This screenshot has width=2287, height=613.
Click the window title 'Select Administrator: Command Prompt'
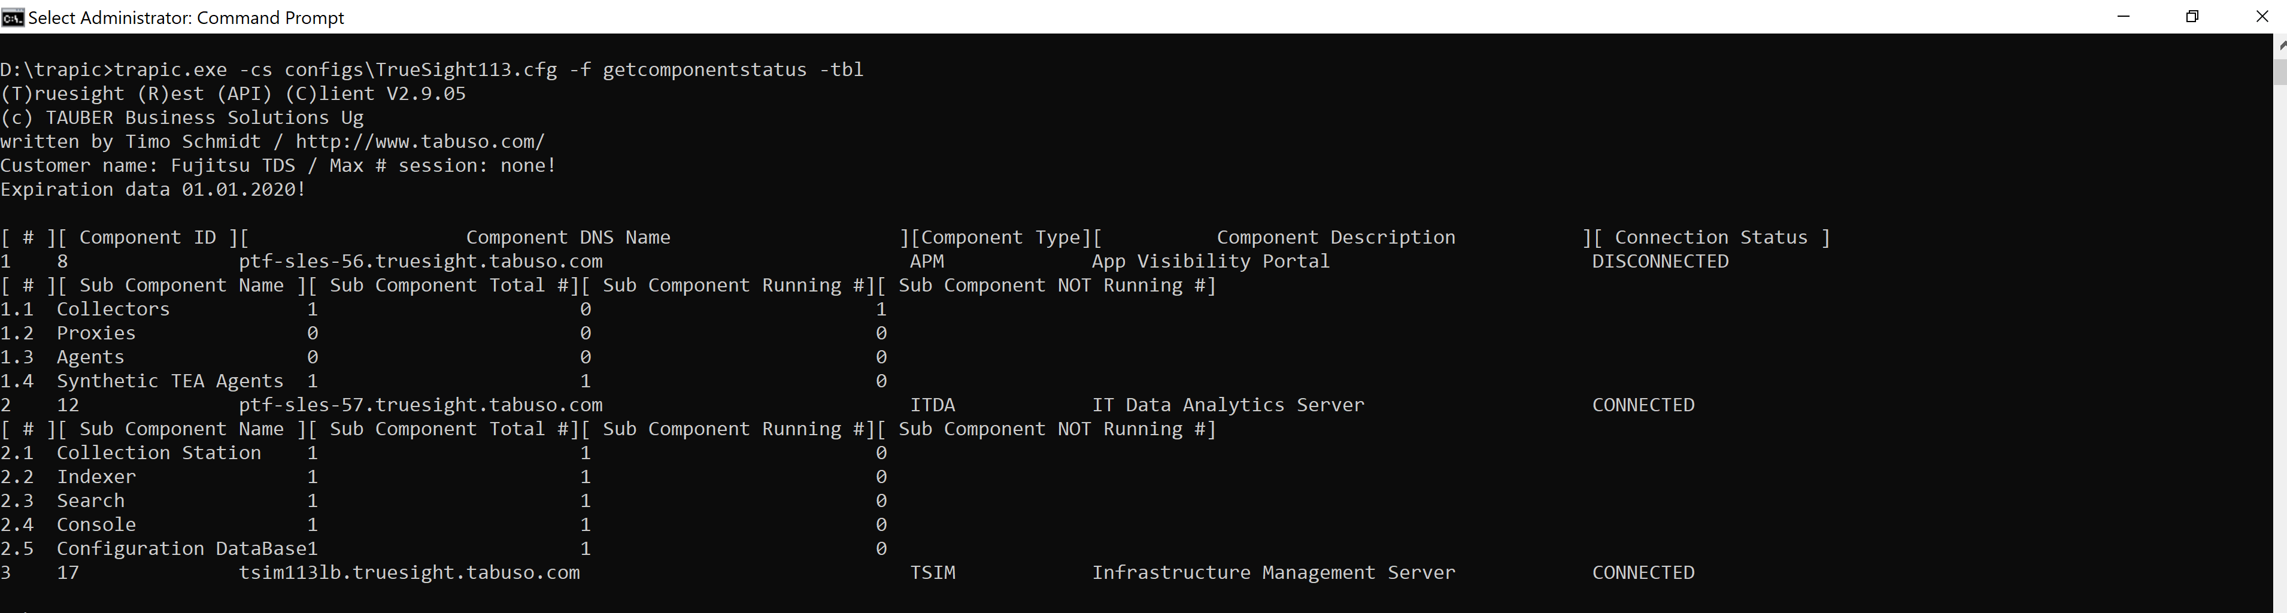click(x=186, y=18)
